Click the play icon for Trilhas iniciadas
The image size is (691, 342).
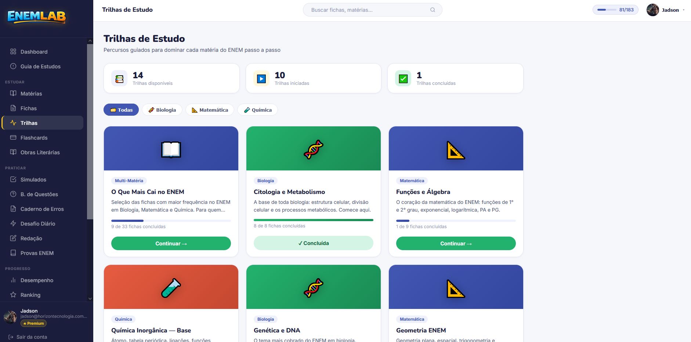261,79
